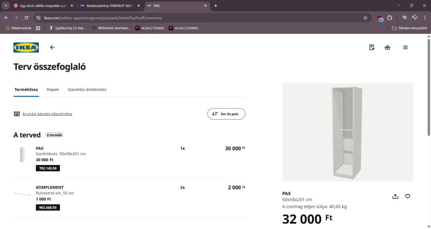Open the Minden könyvjelző folder
Screen dimensions: 431x229
point(409,28)
